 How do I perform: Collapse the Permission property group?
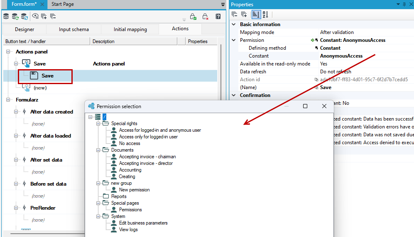(x=234, y=40)
